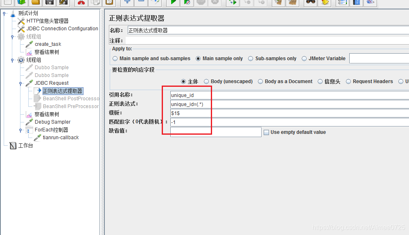Click the create_task pipette icon
409x235 pixels.
click(29, 44)
